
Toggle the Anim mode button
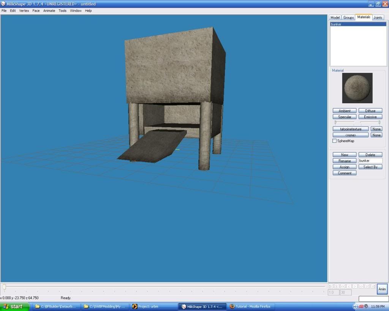coord(382,289)
